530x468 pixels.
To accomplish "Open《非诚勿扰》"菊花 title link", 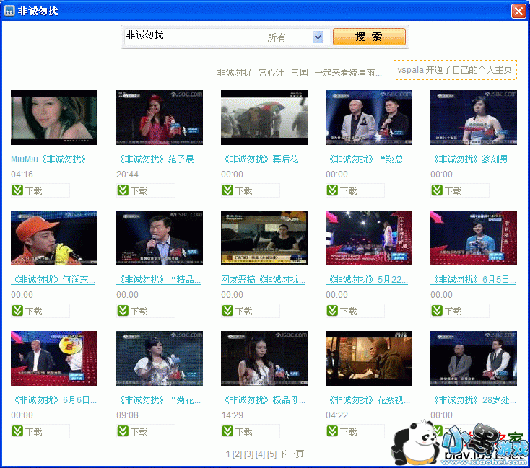I will pos(159,400).
